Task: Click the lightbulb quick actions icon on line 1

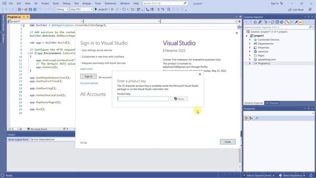Action: 24,25
